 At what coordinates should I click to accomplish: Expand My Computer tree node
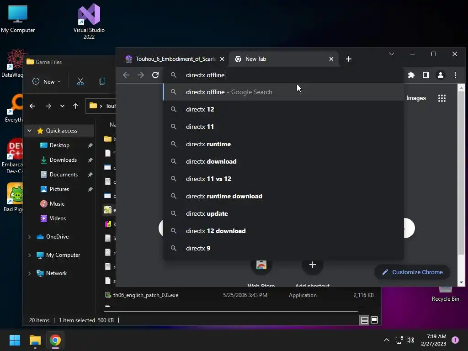coord(30,255)
